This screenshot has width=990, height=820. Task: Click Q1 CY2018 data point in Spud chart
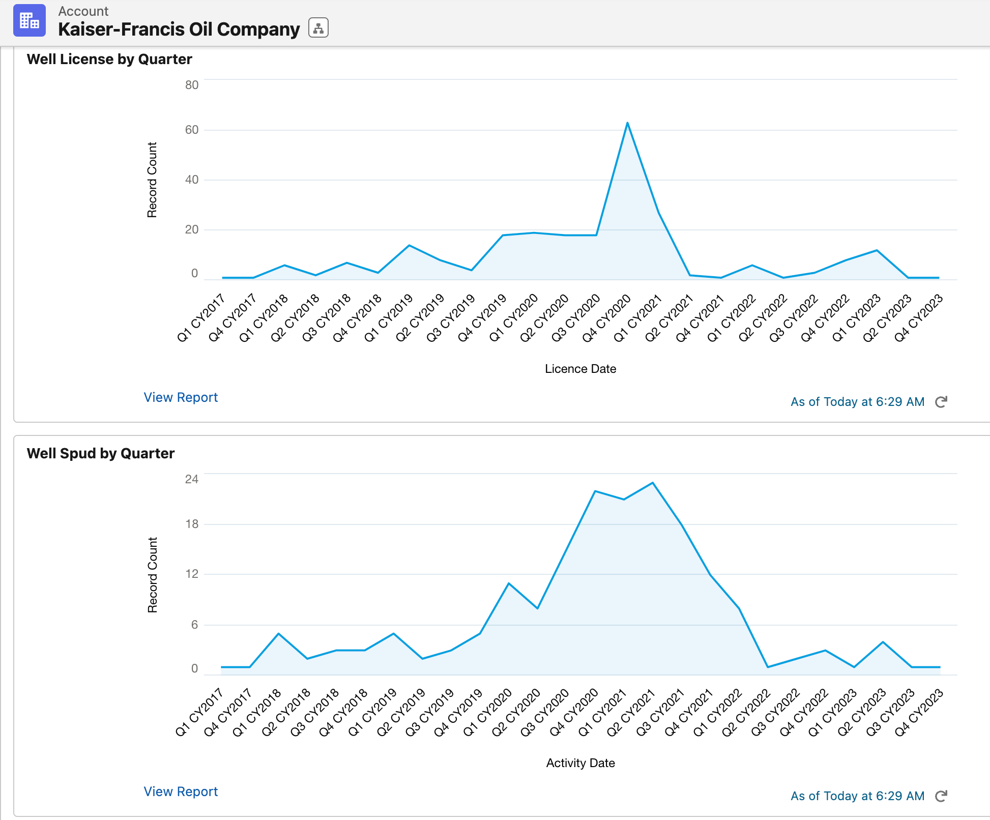click(x=278, y=634)
